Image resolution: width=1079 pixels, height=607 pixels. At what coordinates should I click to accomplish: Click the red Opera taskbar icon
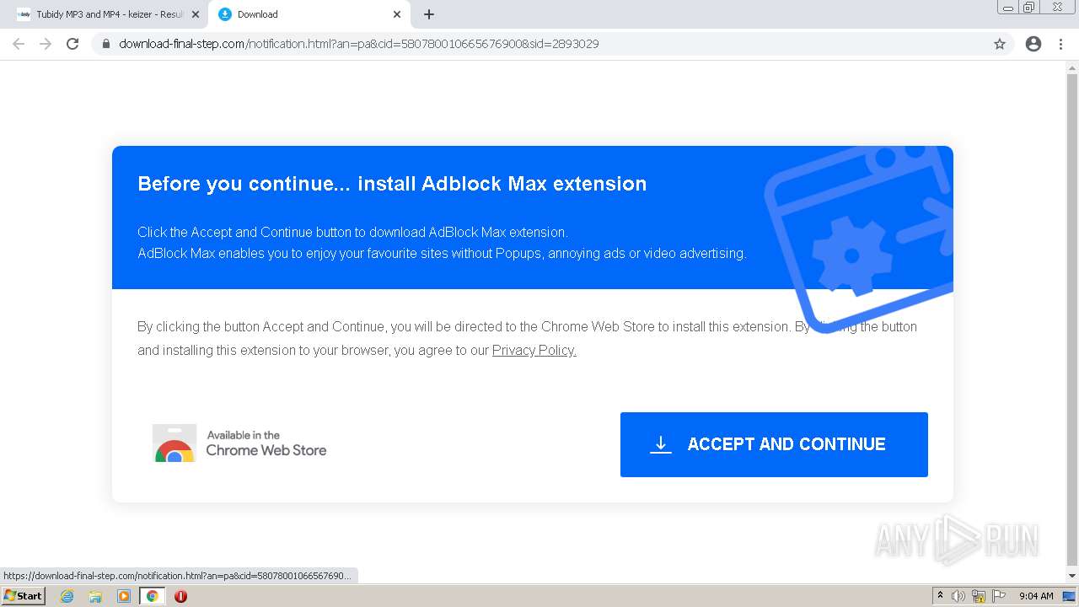[180, 596]
